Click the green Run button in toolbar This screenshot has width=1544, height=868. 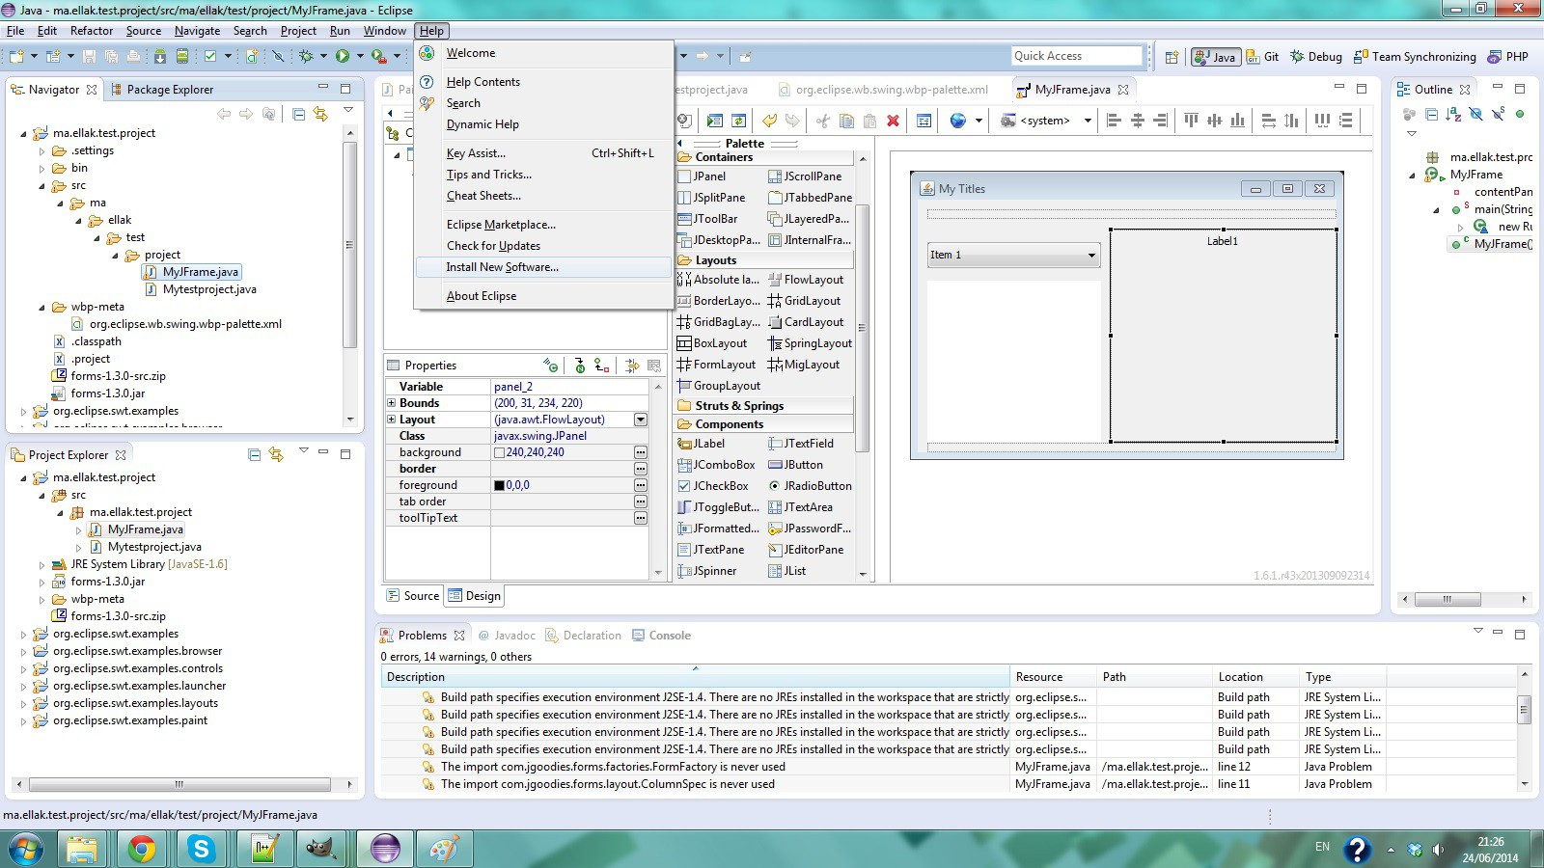[343, 56]
